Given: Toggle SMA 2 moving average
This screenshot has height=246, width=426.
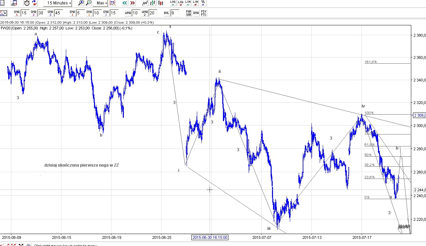Looking at the screenshot, I should coord(33,13).
